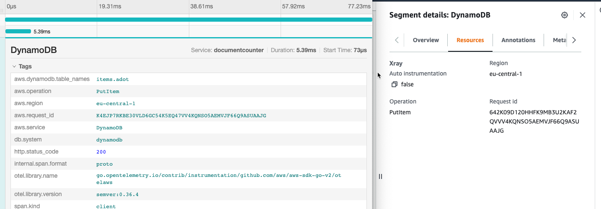The height and width of the screenshot is (209, 601).
Task: Click the 38.61ms timeline tick label
Action: [x=201, y=7]
